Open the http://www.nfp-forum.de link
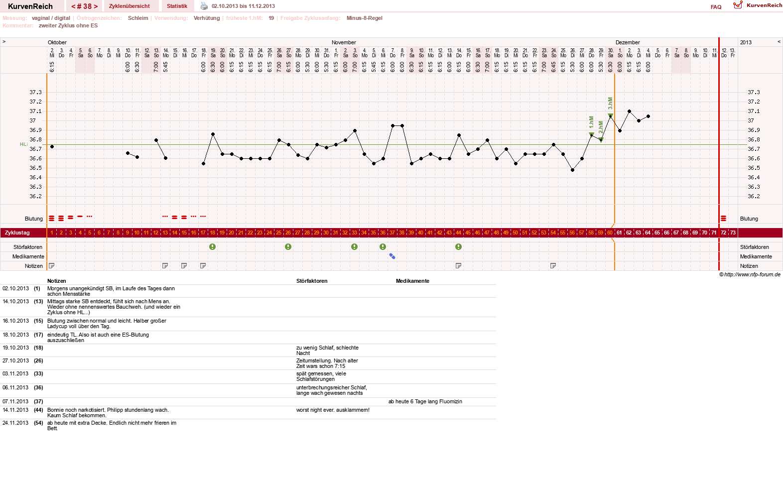Viewport: 783px width, 477px height. pyautogui.click(x=752, y=274)
